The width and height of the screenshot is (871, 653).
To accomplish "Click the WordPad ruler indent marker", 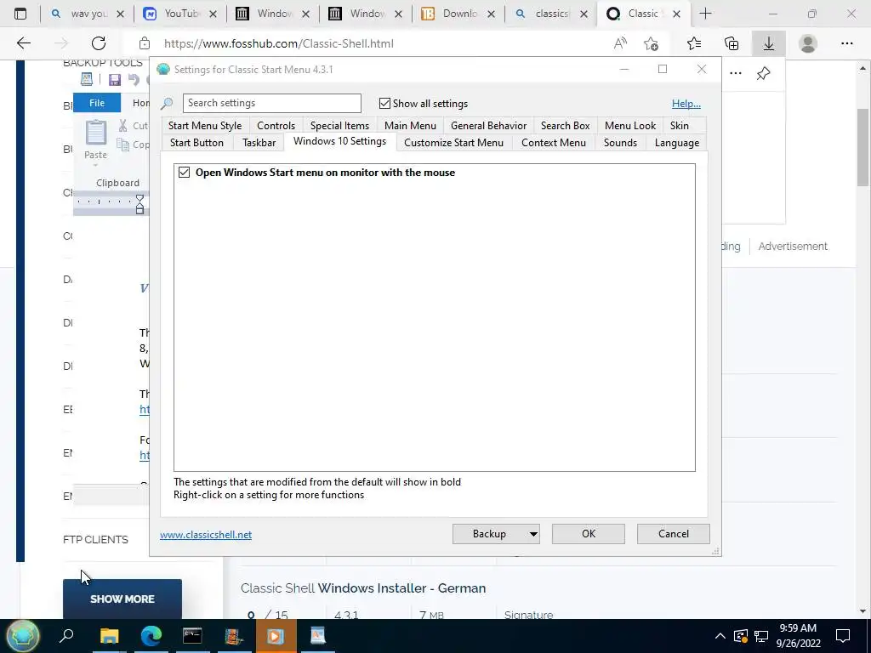I will [140, 204].
